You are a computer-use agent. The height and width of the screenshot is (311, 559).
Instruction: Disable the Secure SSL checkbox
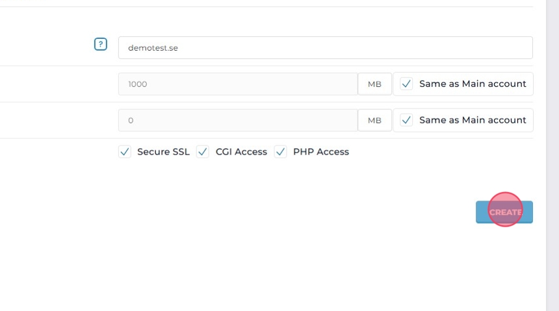[x=125, y=152]
